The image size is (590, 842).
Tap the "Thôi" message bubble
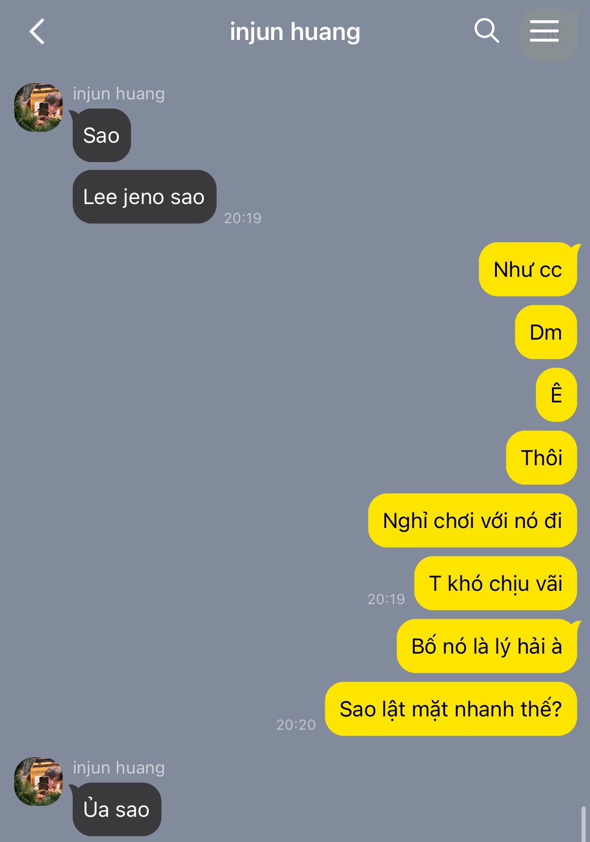pyautogui.click(x=542, y=458)
